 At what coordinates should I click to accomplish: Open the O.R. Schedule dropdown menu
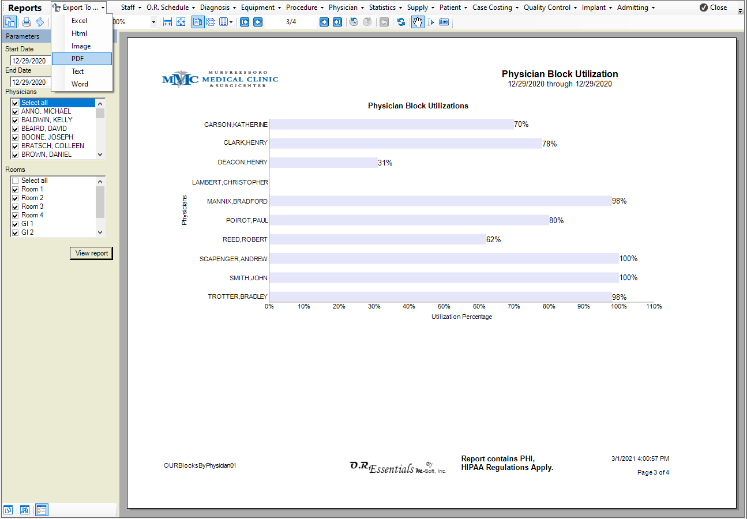point(171,7)
